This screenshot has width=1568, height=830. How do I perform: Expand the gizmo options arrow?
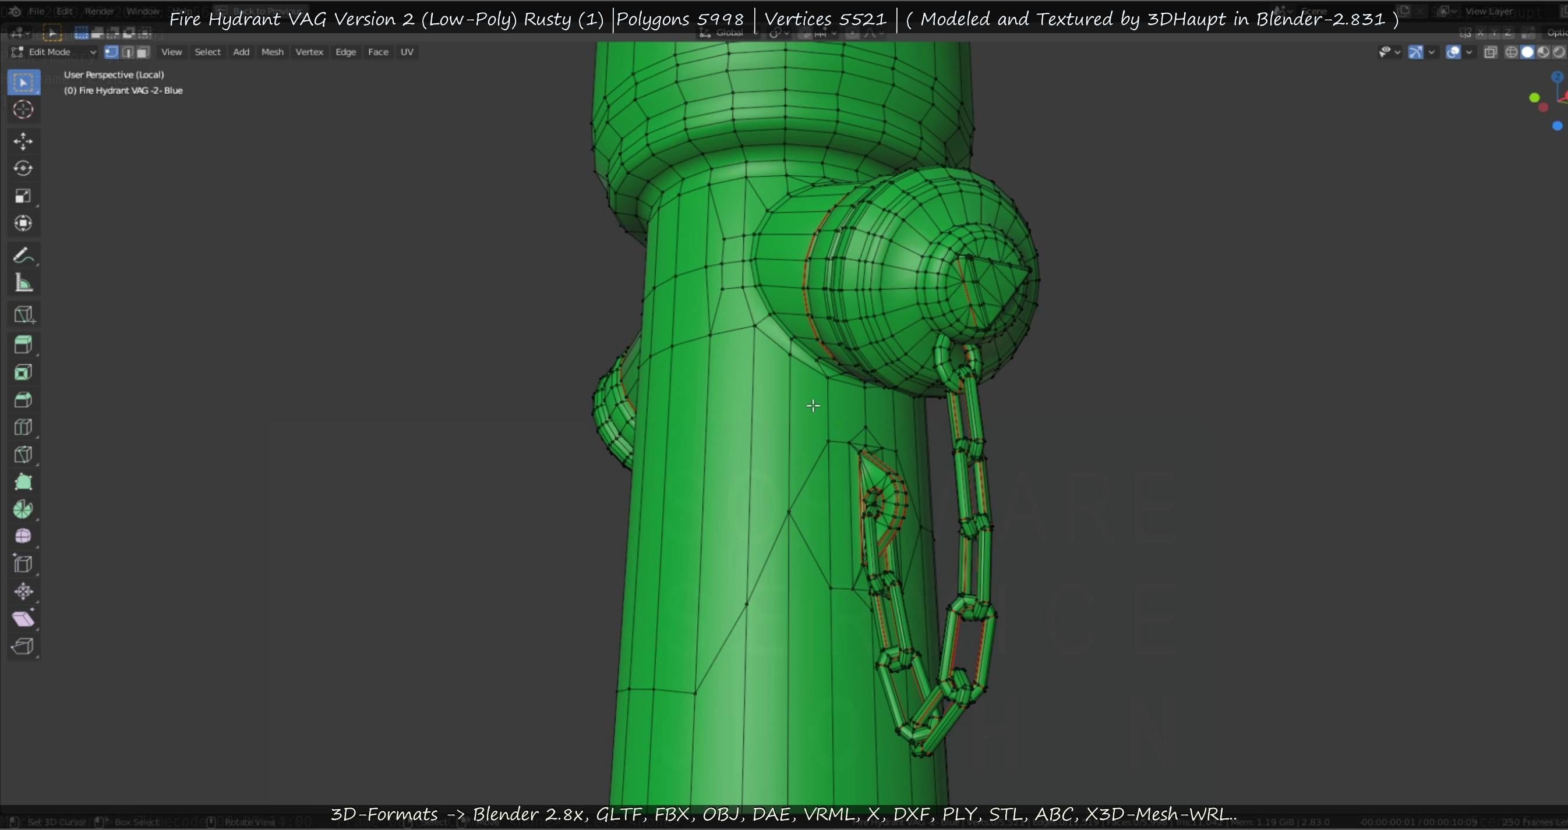(x=1432, y=52)
